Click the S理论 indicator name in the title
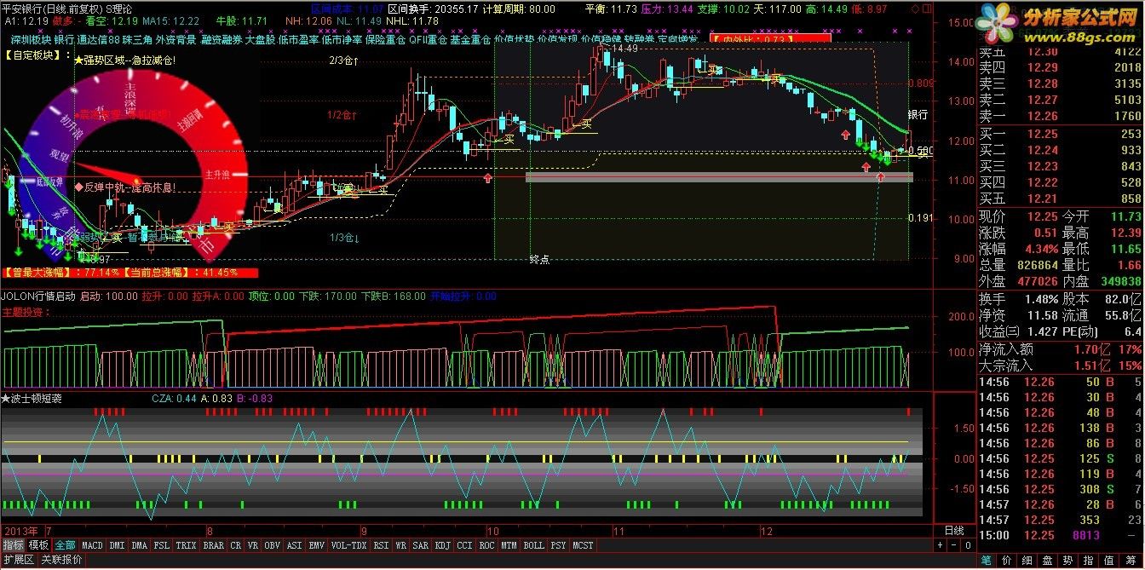1145x570 pixels. (119, 9)
